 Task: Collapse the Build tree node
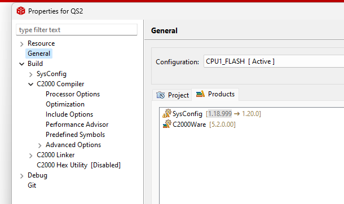point(21,64)
